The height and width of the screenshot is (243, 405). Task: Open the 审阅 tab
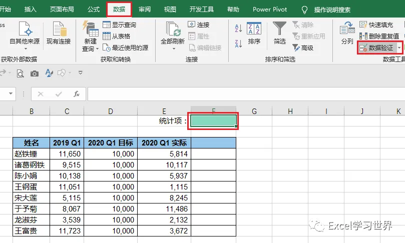click(145, 9)
